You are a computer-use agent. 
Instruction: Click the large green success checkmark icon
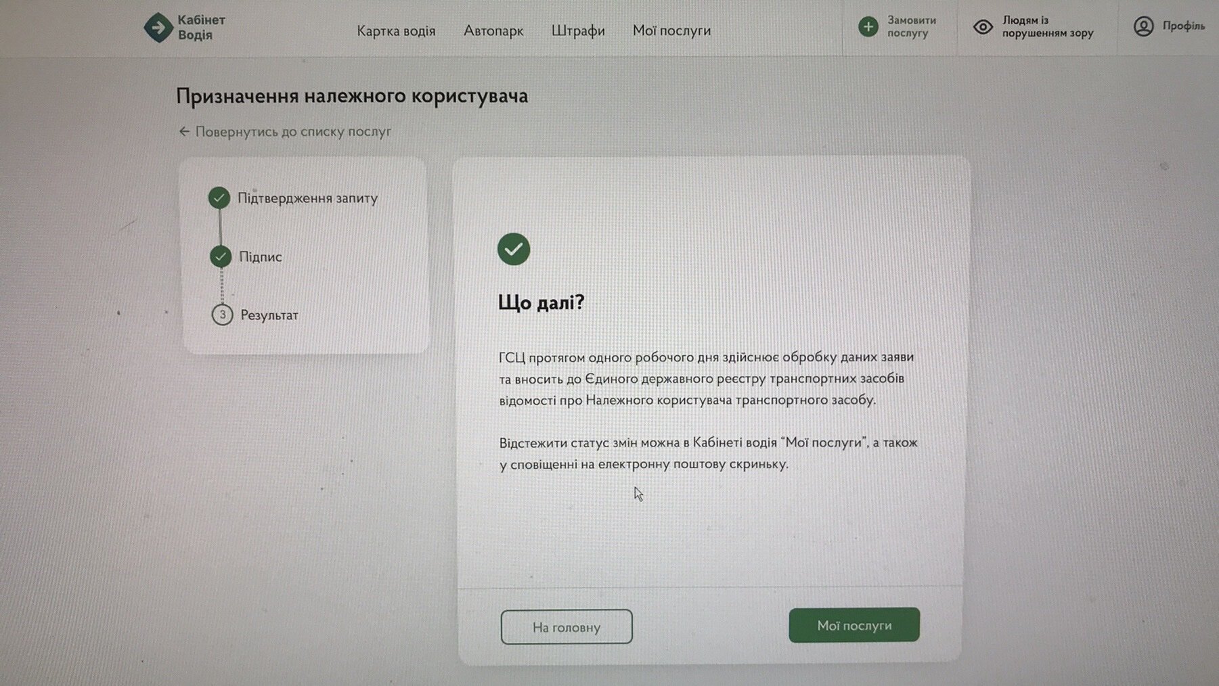point(514,249)
